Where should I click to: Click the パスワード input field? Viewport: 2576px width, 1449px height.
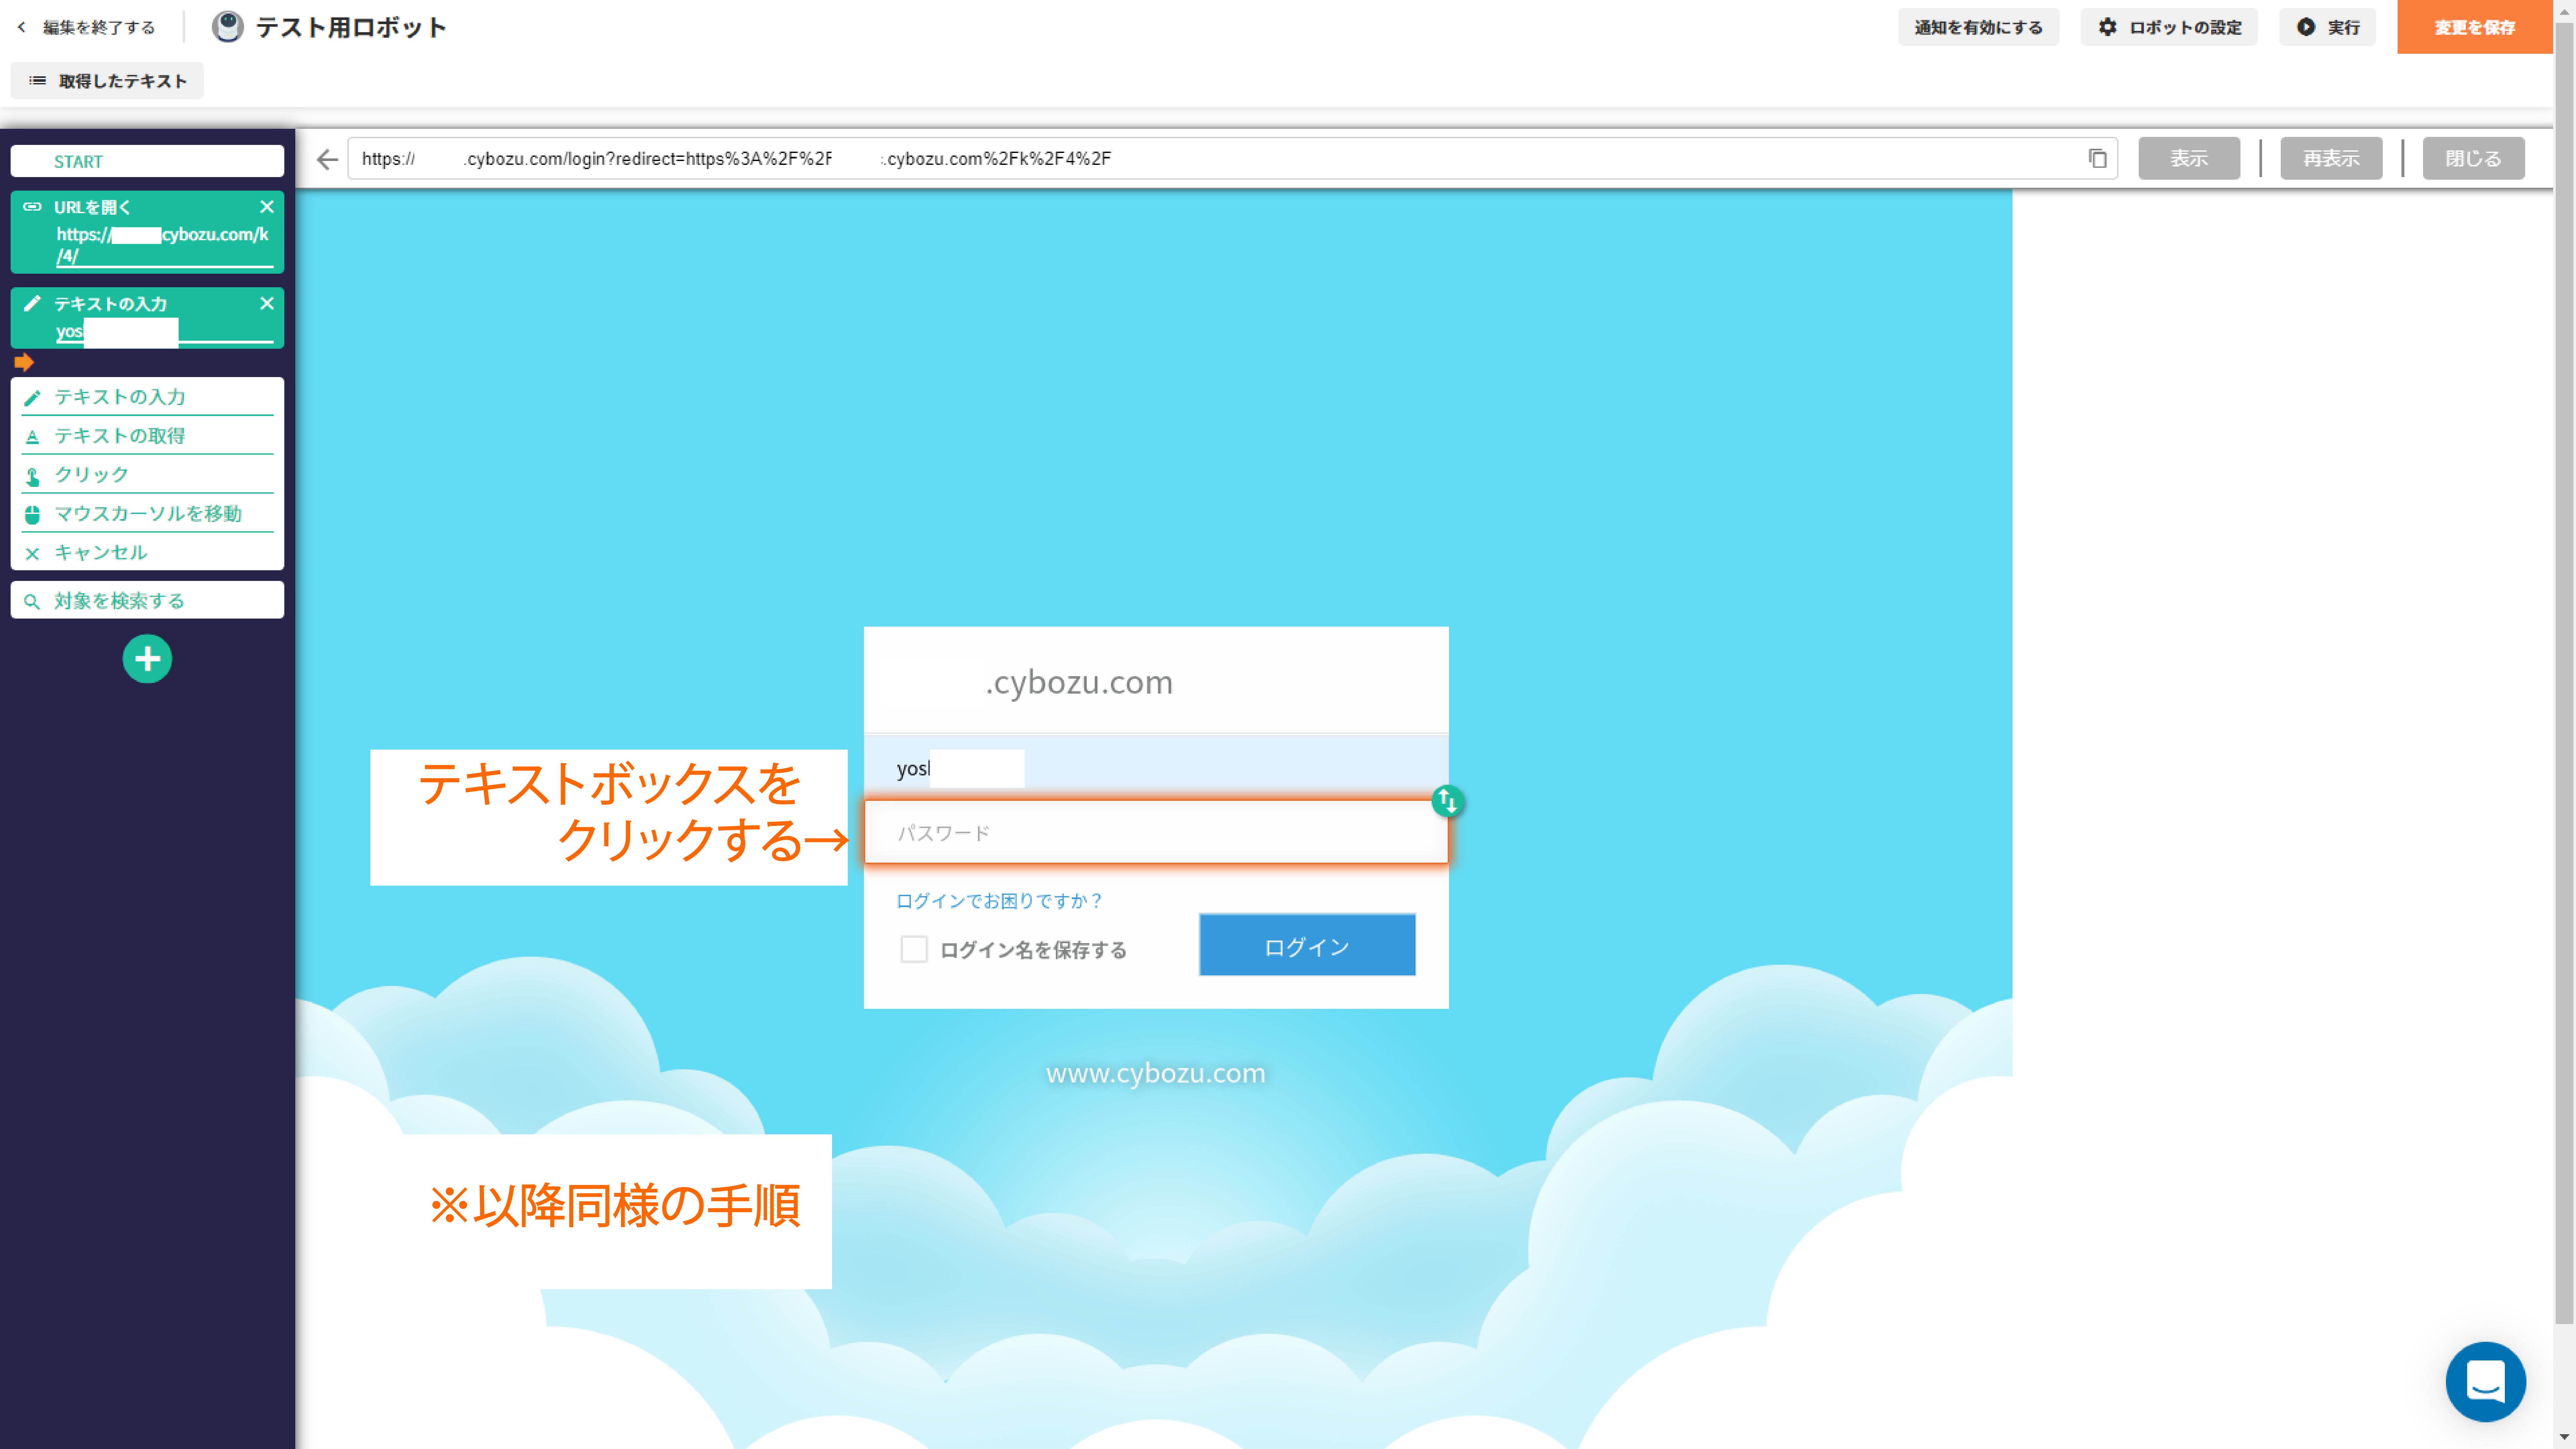[x=1156, y=832]
